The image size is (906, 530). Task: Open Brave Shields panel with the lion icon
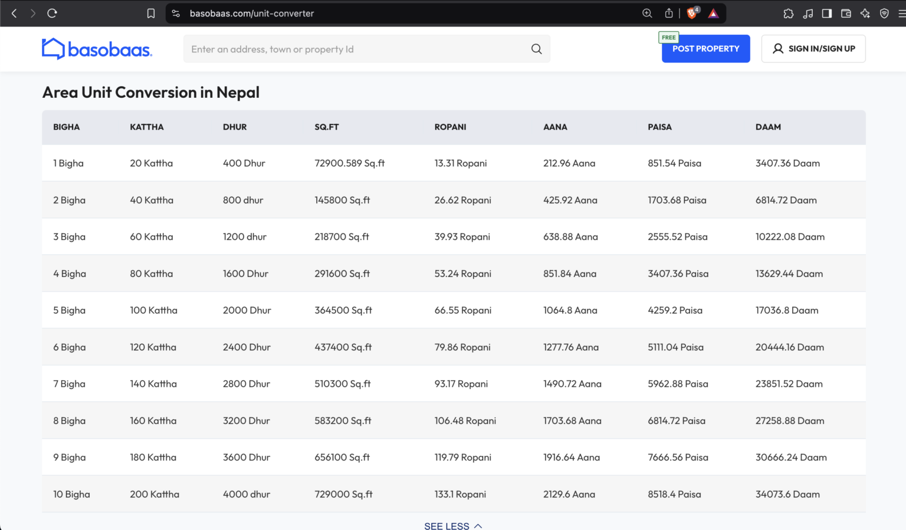[x=691, y=13]
